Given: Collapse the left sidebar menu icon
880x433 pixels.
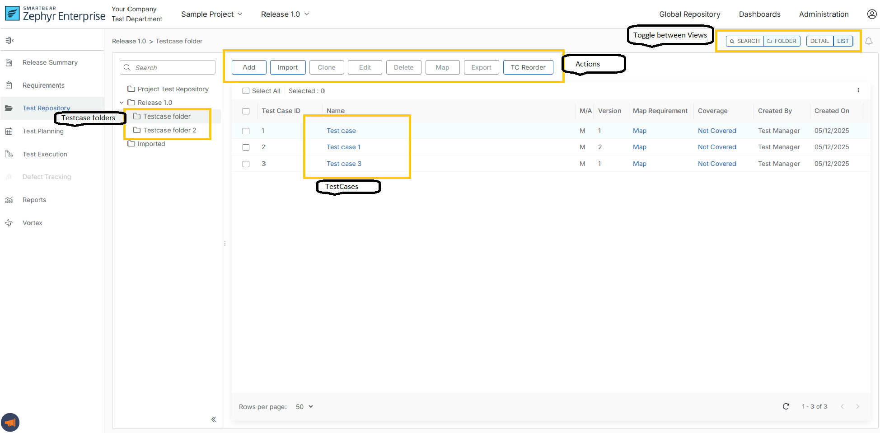Looking at the screenshot, I should pos(9,41).
